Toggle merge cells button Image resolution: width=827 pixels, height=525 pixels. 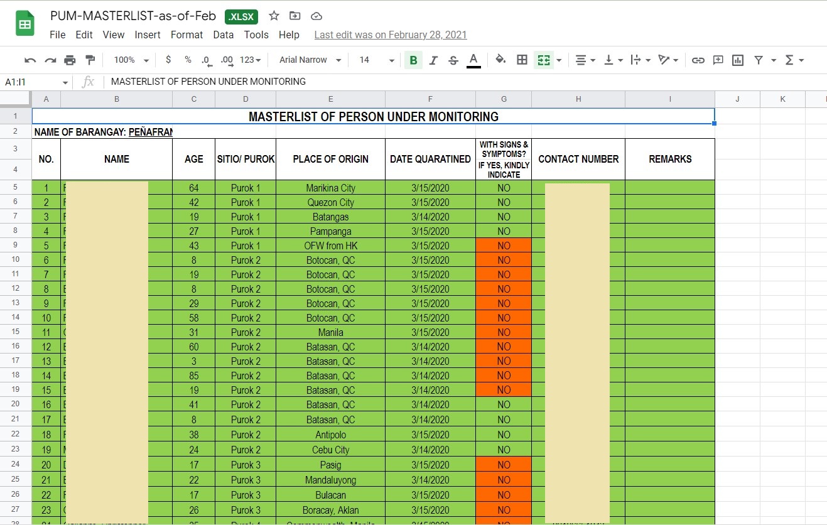coord(544,60)
